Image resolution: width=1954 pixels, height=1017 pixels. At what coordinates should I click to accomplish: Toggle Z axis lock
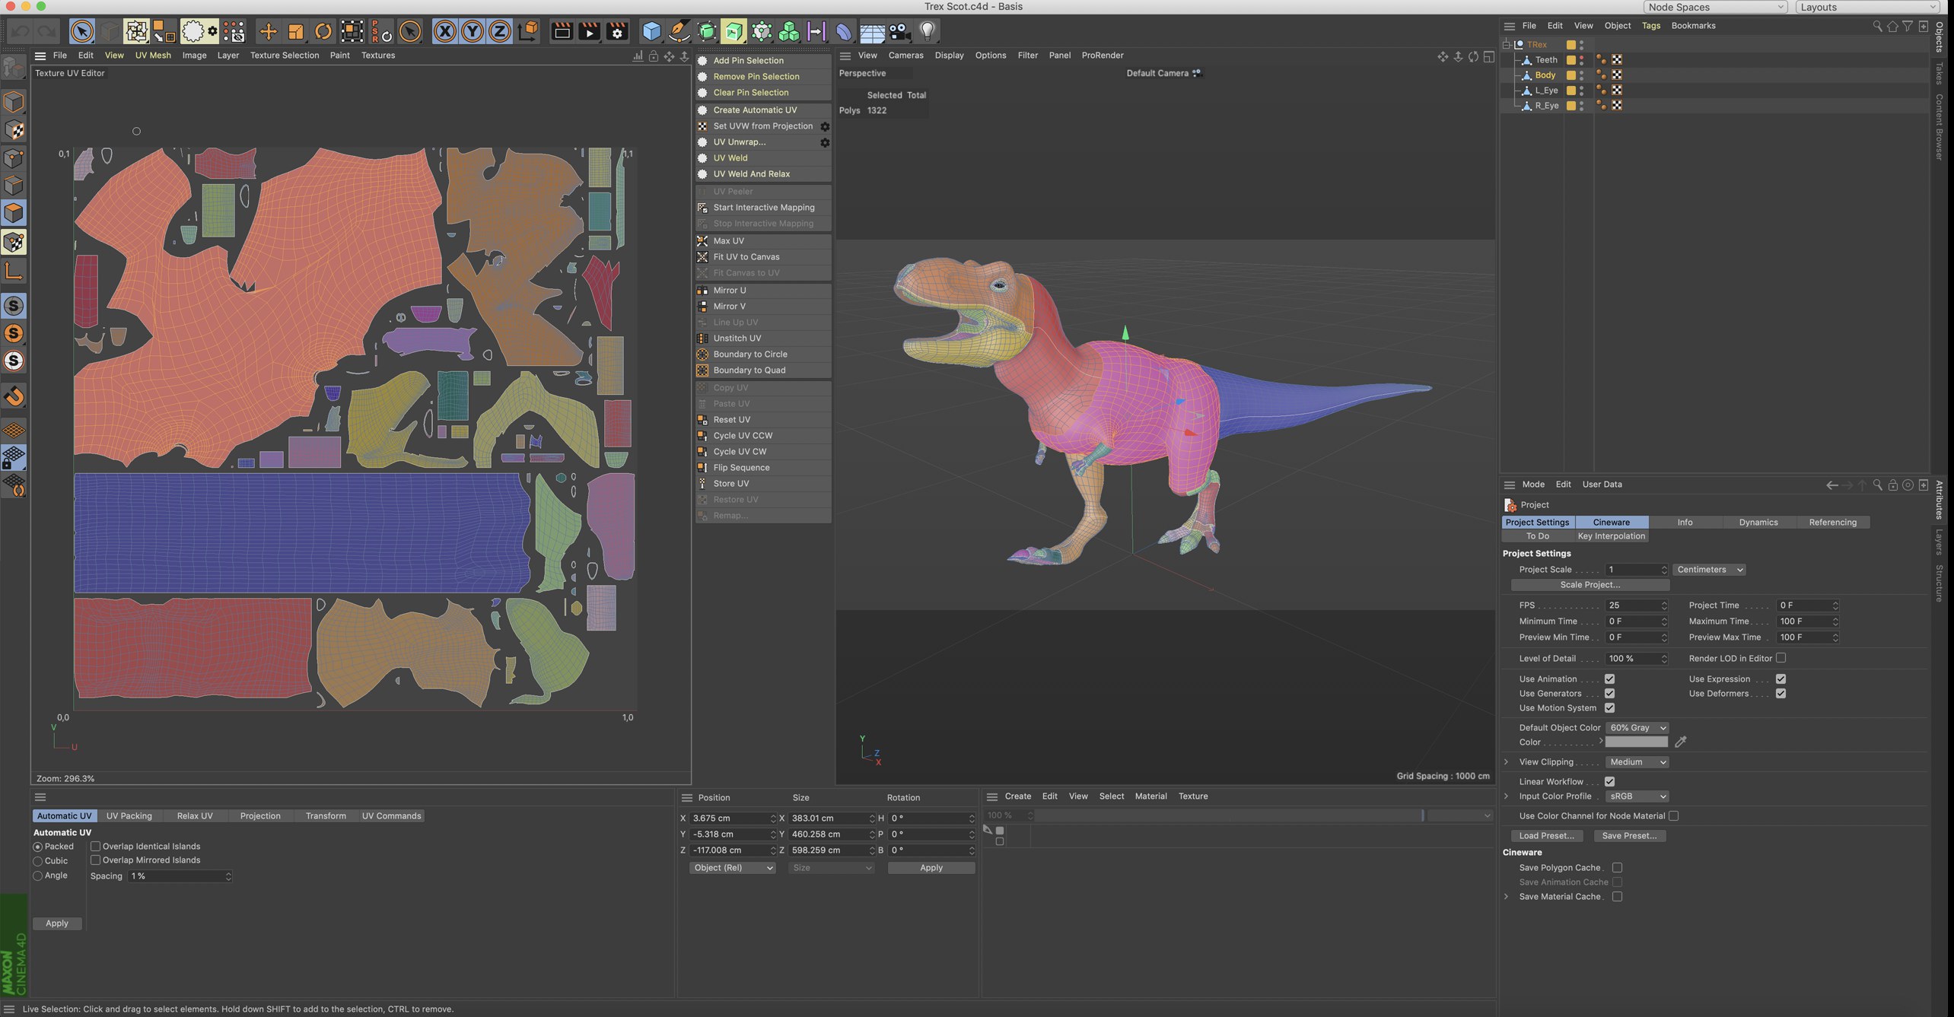coord(500,31)
